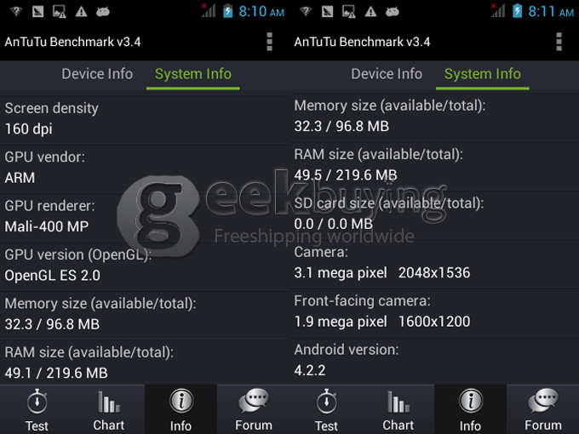Select Android version 4.2.2 row
The image size is (579, 434).
pos(434,360)
